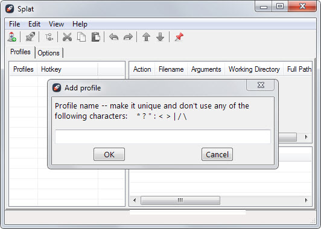Click the Move Up arrow icon
The image size is (321, 229).
click(146, 37)
